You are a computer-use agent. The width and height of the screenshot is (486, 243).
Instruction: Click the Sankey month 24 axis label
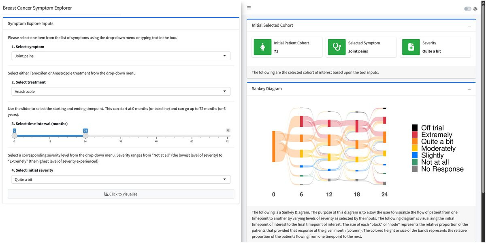384,195
